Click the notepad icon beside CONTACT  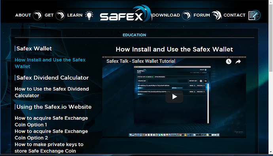pyautogui.click(x=254, y=15)
